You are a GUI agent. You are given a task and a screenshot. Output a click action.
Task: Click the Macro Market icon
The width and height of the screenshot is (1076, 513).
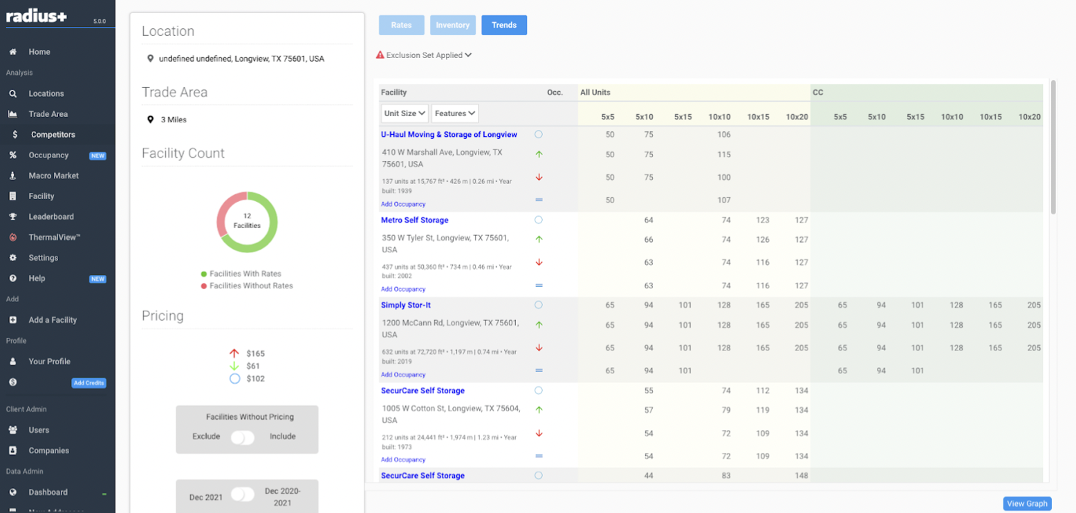[12, 176]
